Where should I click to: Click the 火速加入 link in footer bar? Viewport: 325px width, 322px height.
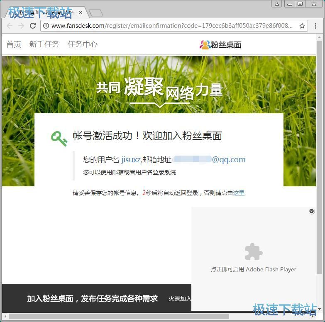pyautogui.click(x=180, y=299)
